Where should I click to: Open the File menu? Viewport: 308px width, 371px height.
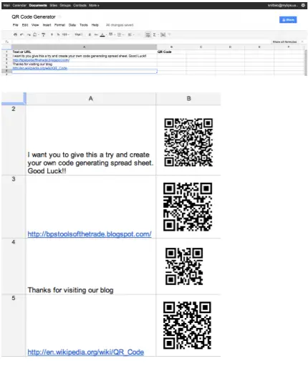[x=15, y=25]
